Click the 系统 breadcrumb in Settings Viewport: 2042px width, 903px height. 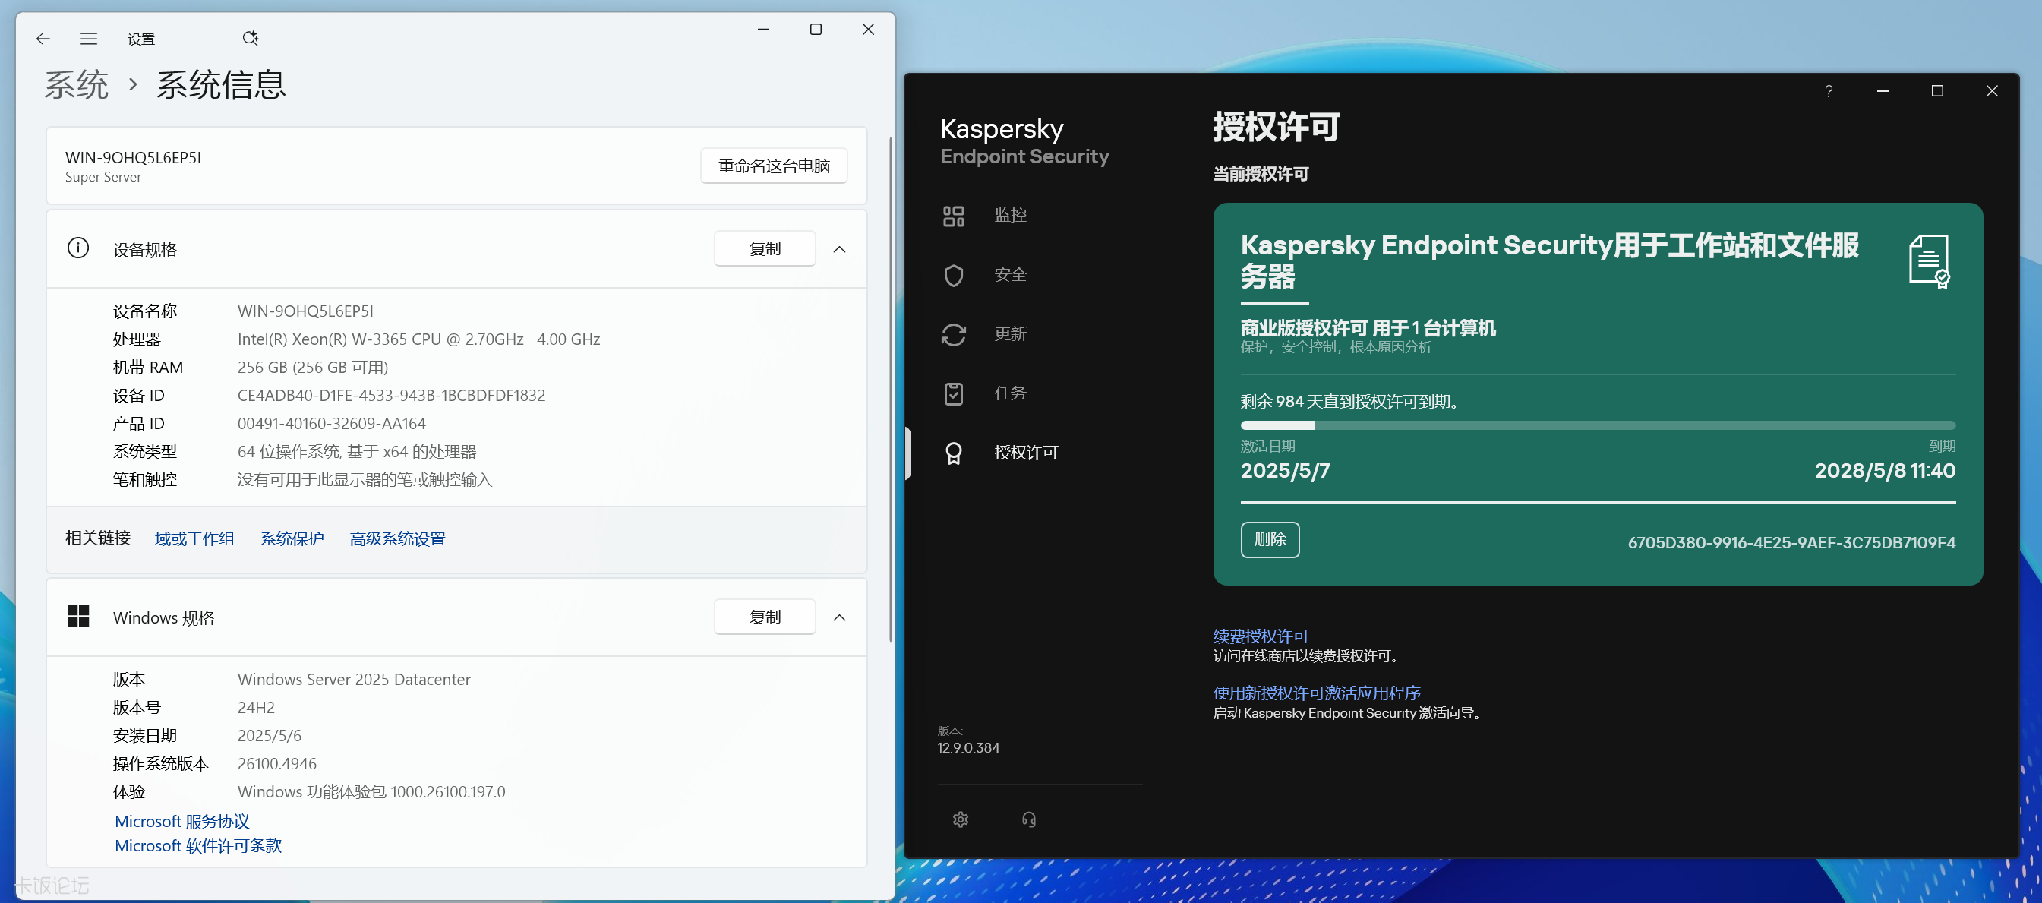point(76,85)
